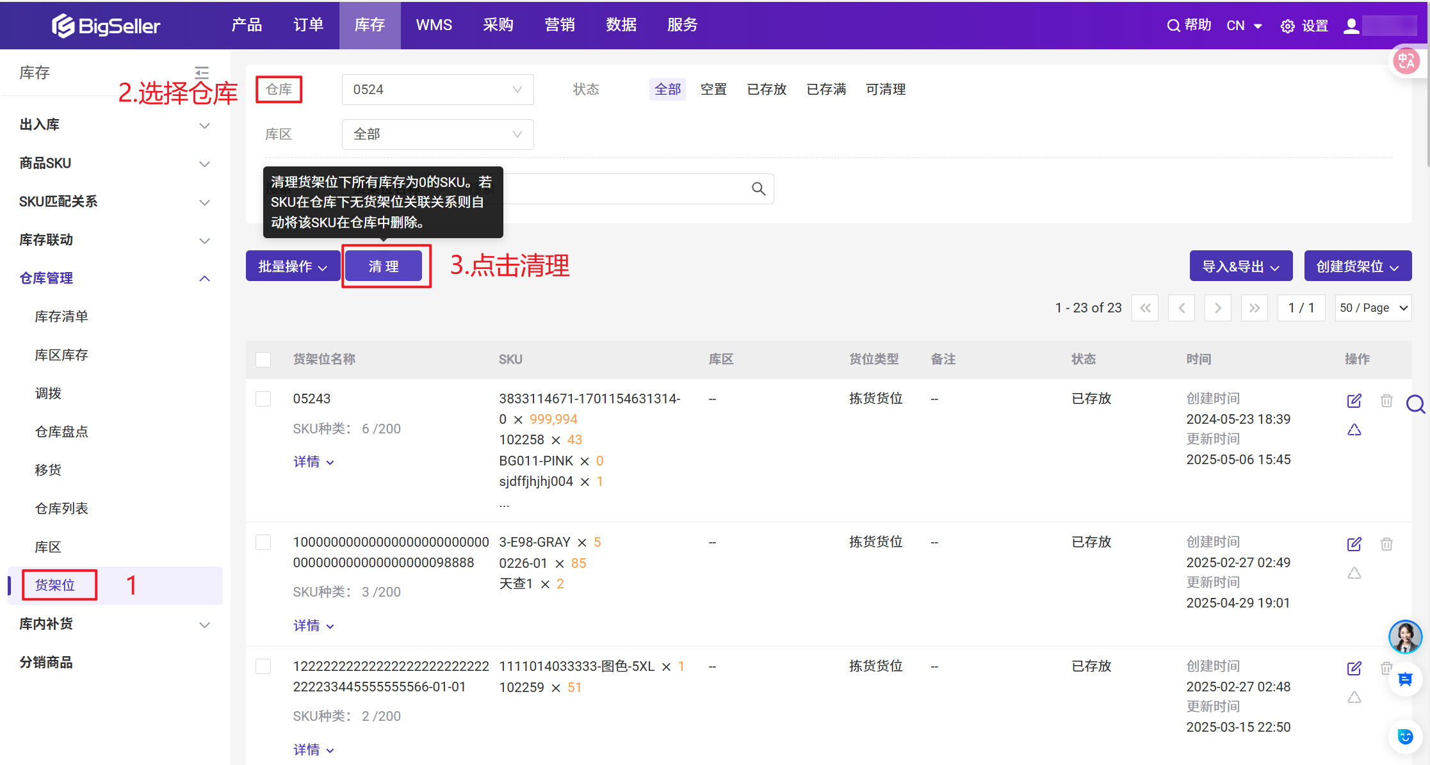Open the 采购 top menu
Image resolution: width=1430 pixels, height=765 pixels.
(498, 25)
